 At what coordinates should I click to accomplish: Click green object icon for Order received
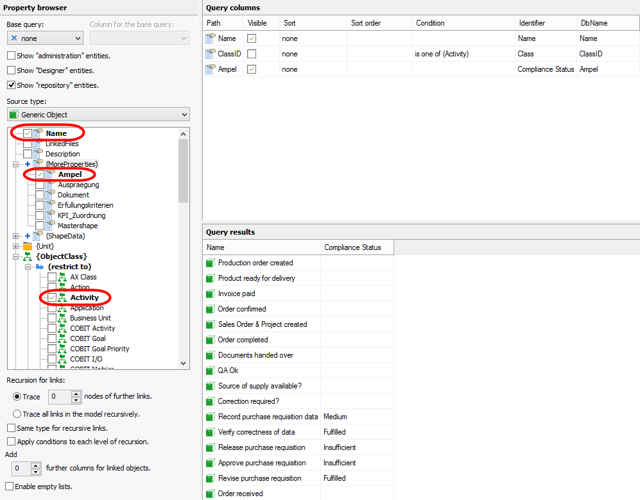click(210, 494)
